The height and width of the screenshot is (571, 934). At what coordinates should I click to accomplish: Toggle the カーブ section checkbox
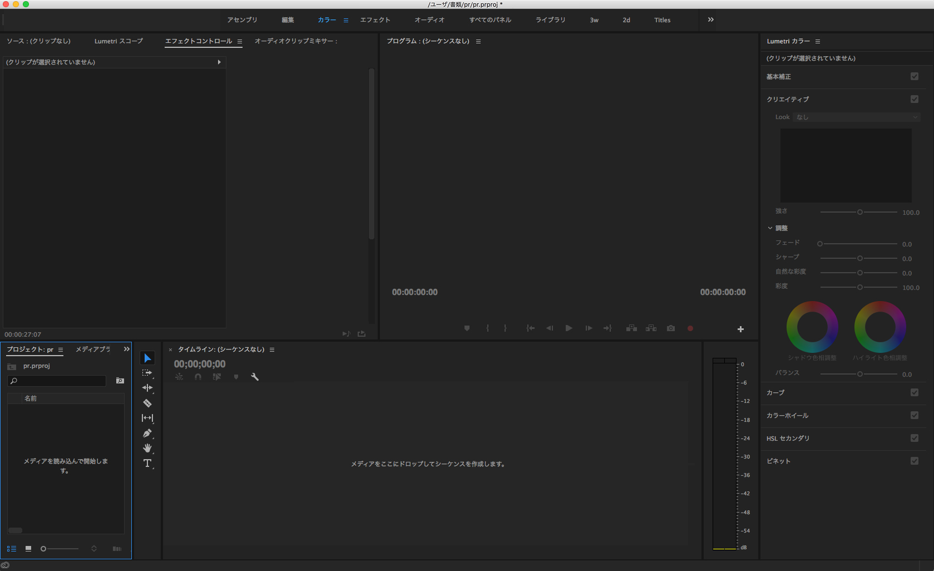pos(915,392)
